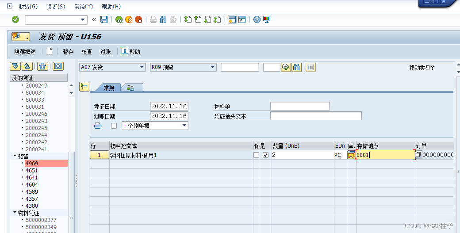Click the Generate Shortcut icon

[x=242, y=19]
